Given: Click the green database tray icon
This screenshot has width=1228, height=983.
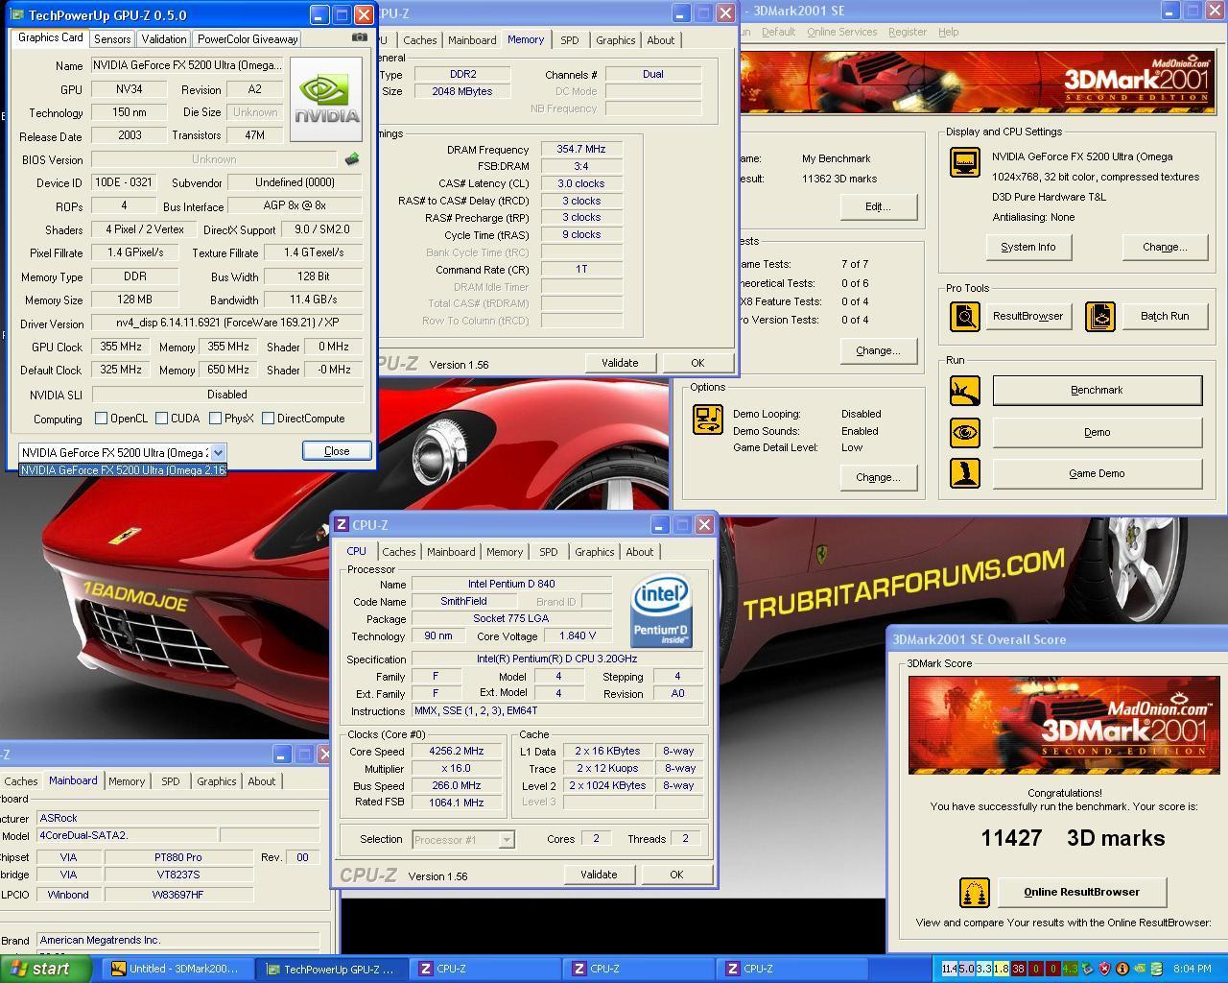Looking at the screenshot, I should point(1156,969).
